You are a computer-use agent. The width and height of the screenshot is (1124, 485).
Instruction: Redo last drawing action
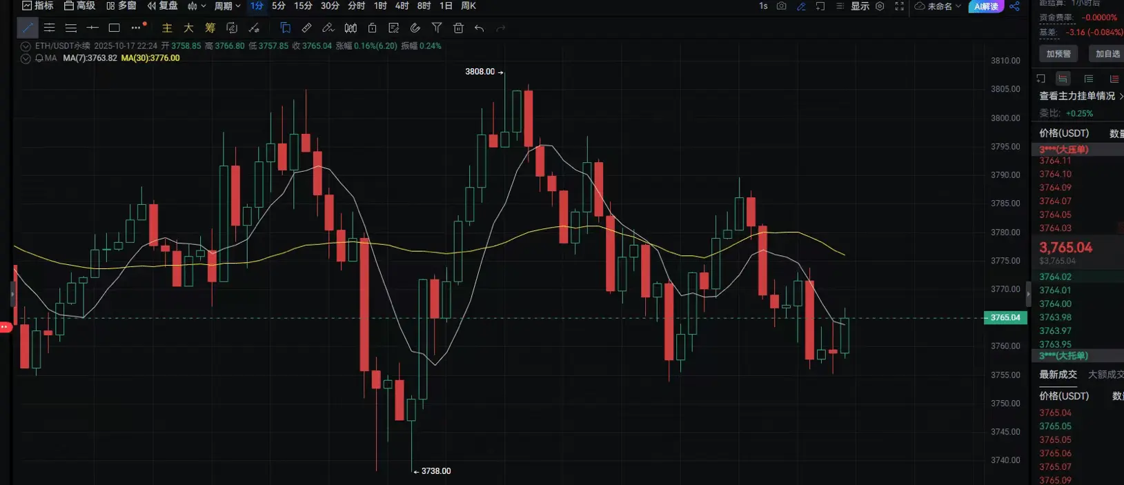pyautogui.click(x=501, y=28)
